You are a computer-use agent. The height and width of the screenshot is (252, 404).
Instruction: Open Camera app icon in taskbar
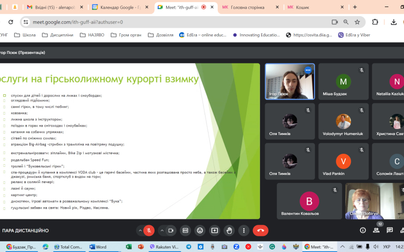224,247
